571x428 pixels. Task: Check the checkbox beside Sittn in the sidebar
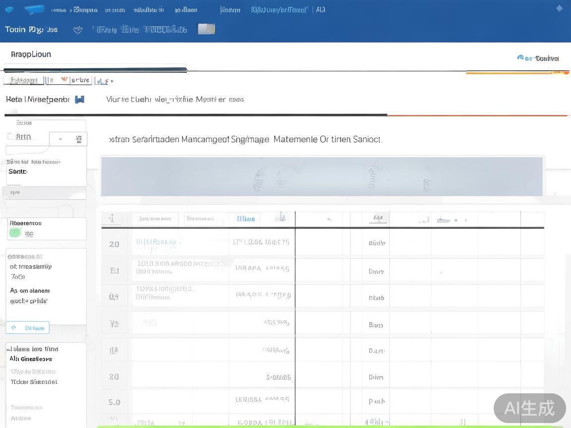[x=10, y=136]
